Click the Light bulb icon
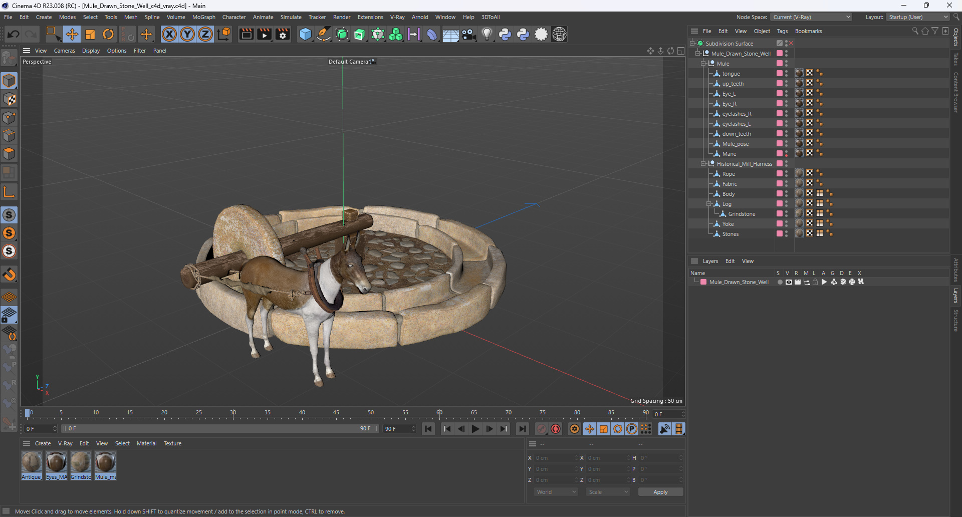 pos(487,34)
